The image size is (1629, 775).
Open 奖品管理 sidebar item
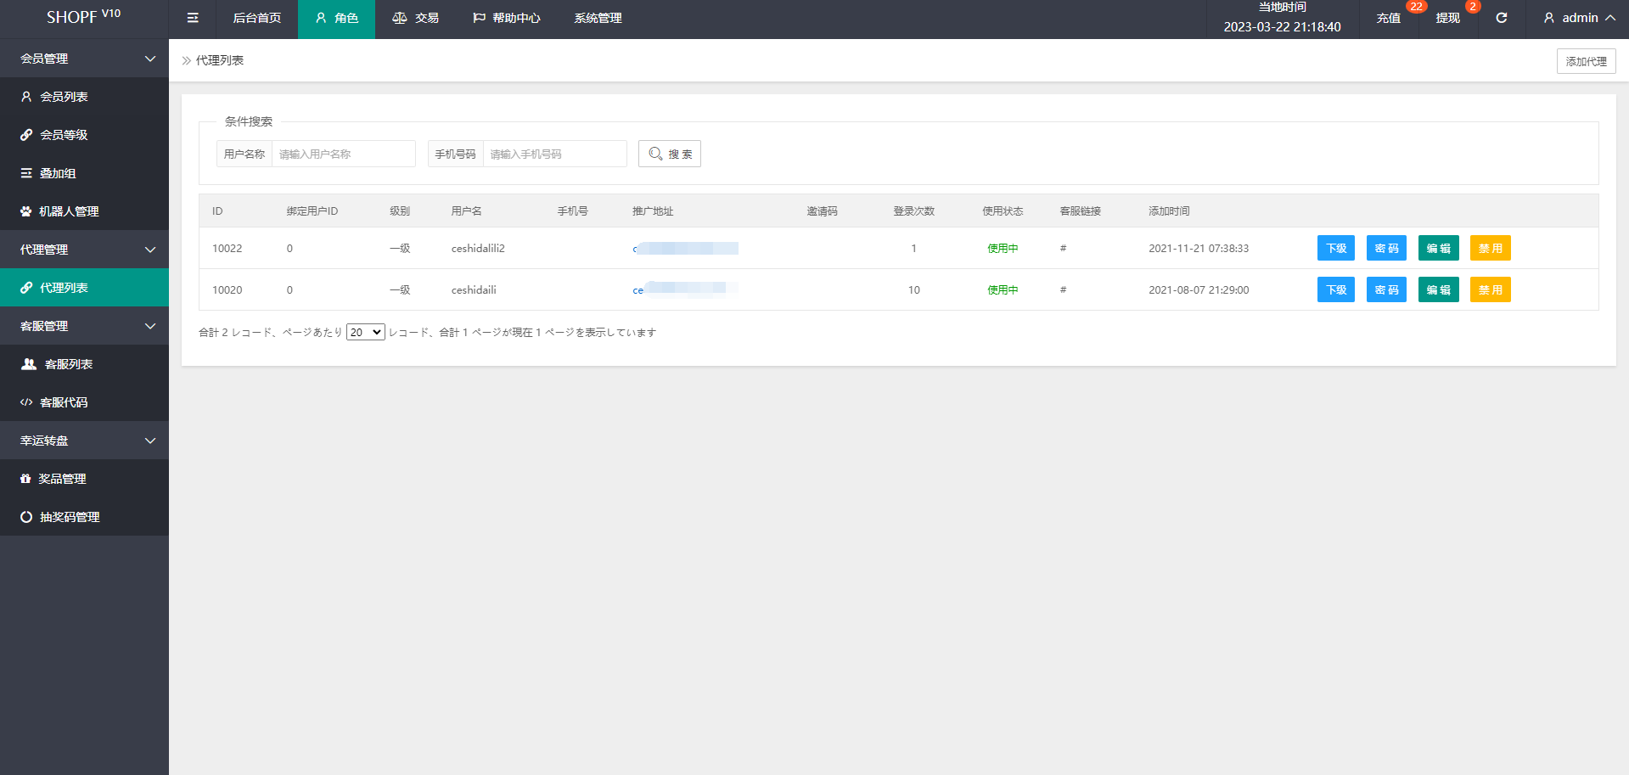tap(62, 479)
